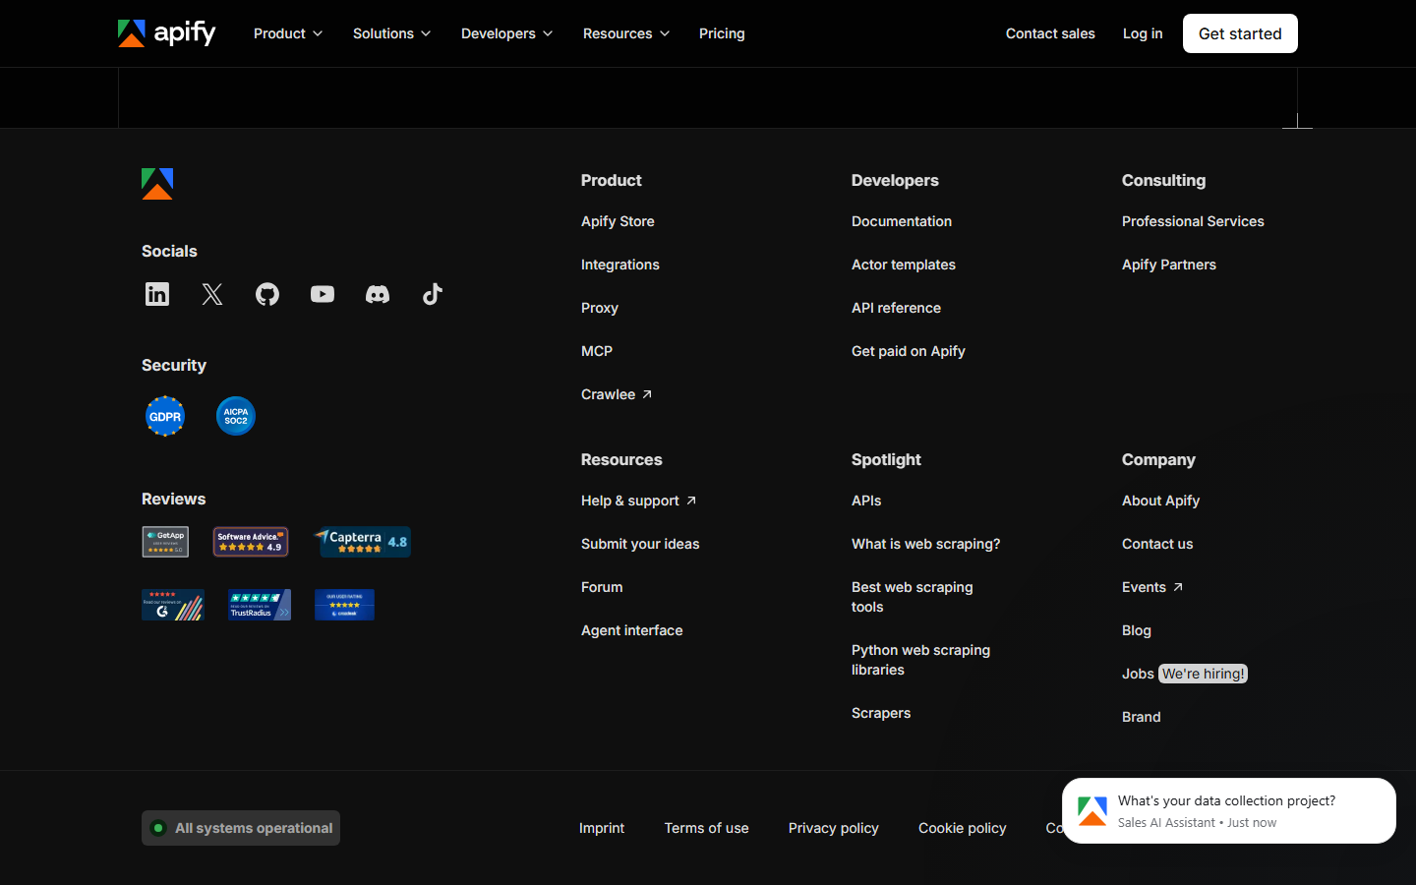Open the Blog footer link
Screen dimensions: 1416x885
tap(1137, 630)
